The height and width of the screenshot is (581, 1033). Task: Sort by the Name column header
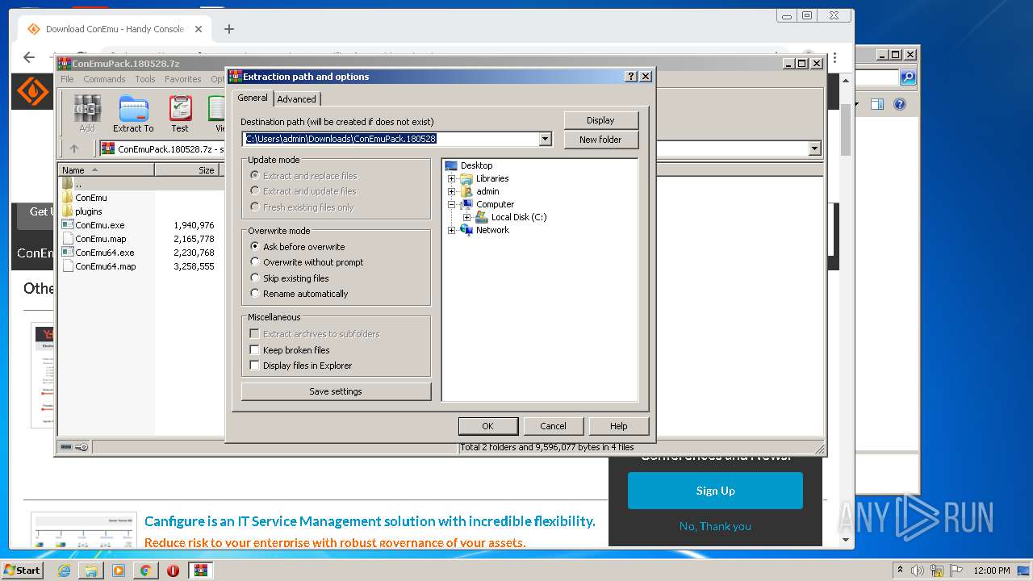(106, 170)
